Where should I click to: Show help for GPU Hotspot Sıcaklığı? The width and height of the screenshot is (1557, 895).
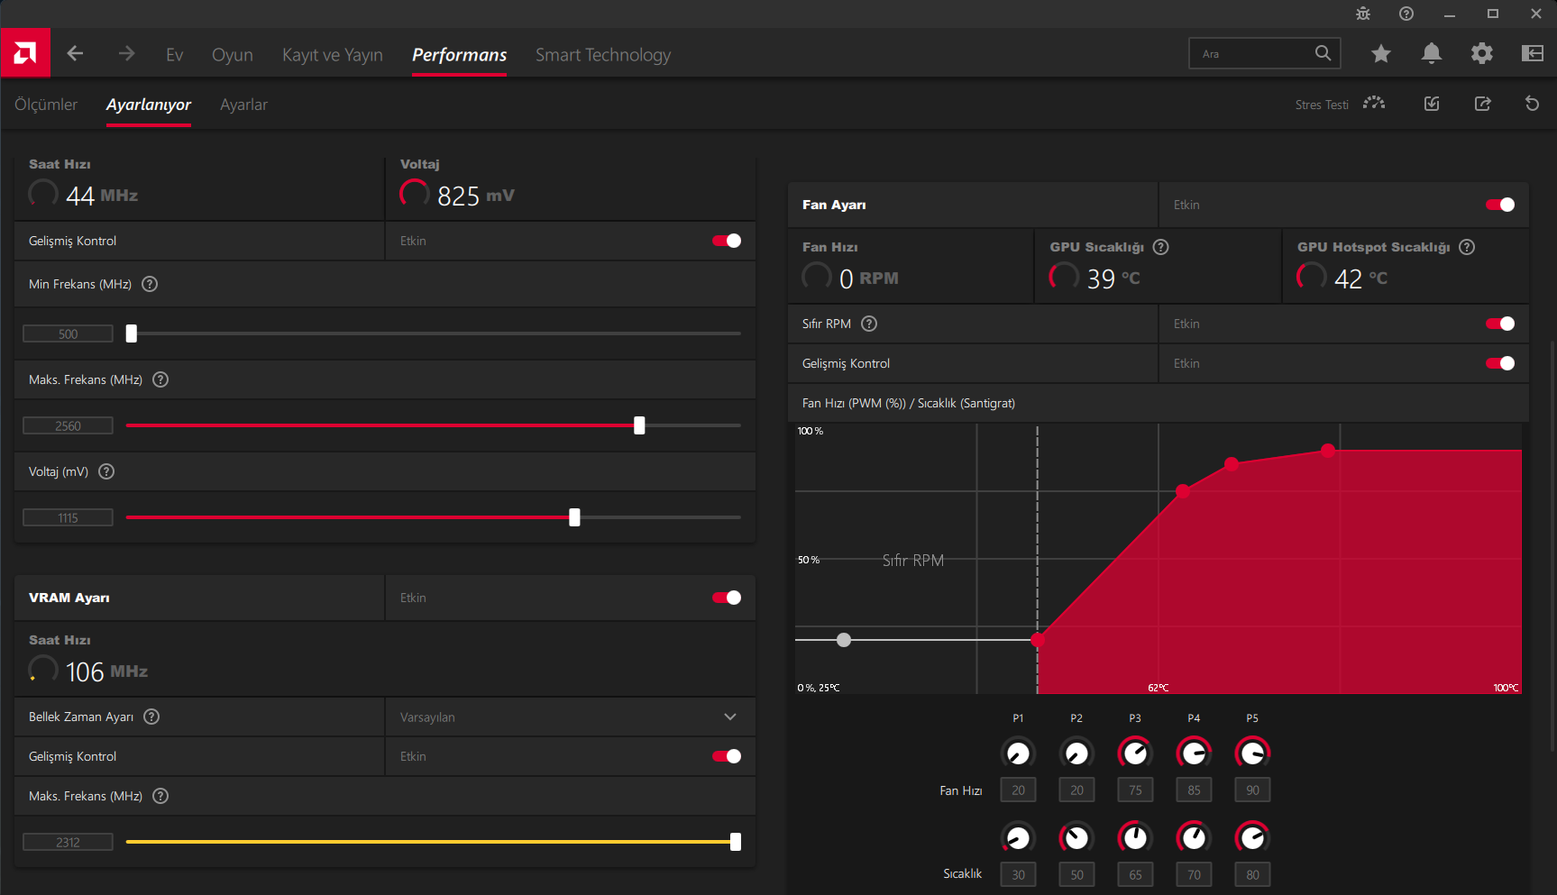click(x=1467, y=247)
